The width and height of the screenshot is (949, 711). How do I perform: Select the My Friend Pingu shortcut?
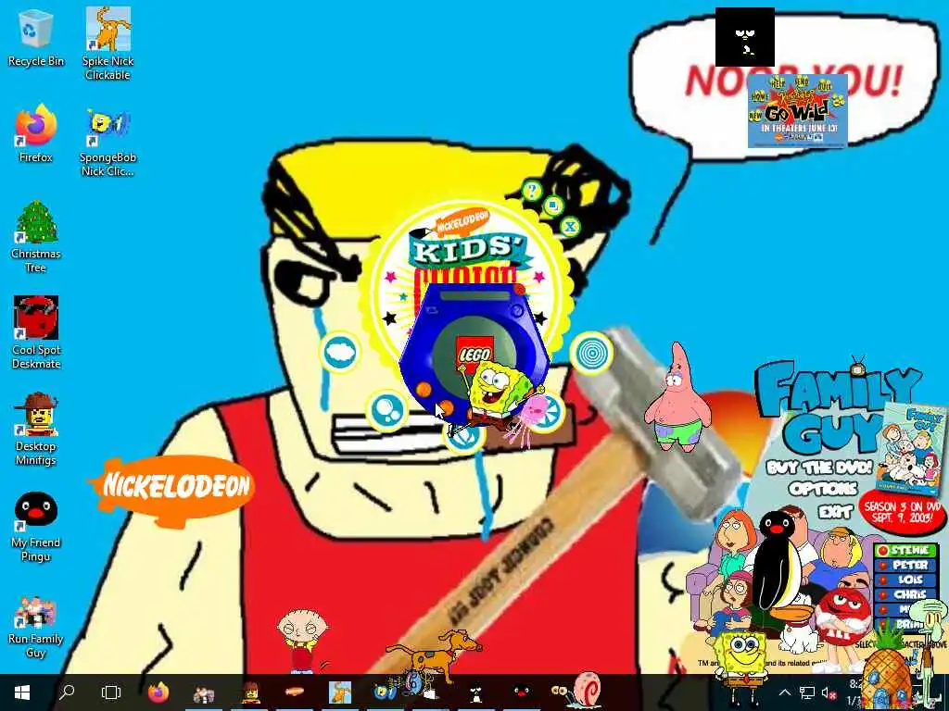[36, 526]
